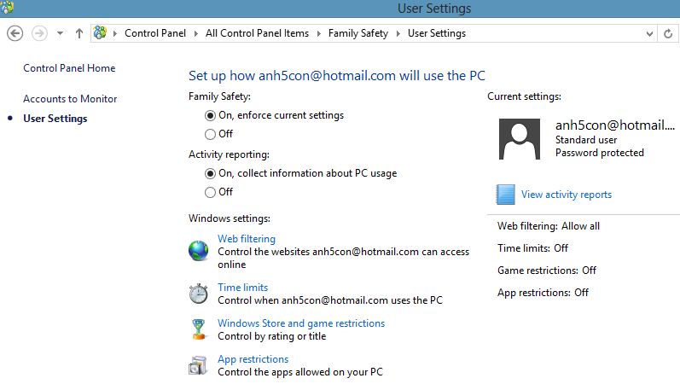The width and height of the screenshot is (680, 384).
Task: Expand the chevron after Control Panel breadcrumb
Action: tap(196, 33)
